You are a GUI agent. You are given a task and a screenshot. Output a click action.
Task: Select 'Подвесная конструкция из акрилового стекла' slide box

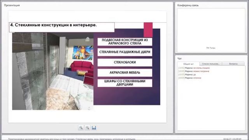tap(125, 42)
